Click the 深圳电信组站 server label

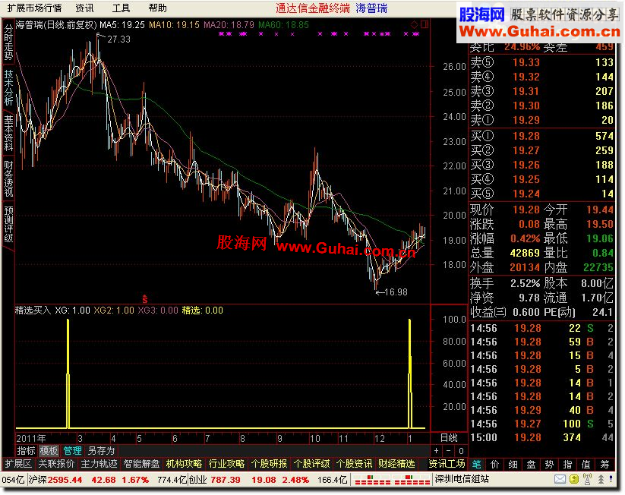point(462,479)
